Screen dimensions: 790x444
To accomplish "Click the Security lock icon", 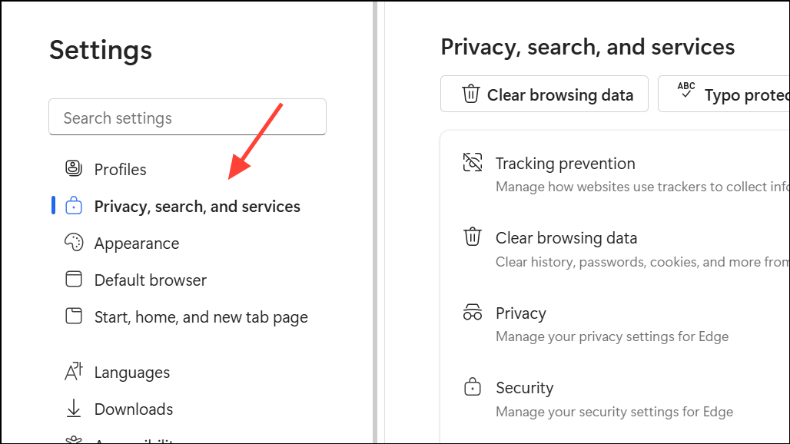I will 472,387.
